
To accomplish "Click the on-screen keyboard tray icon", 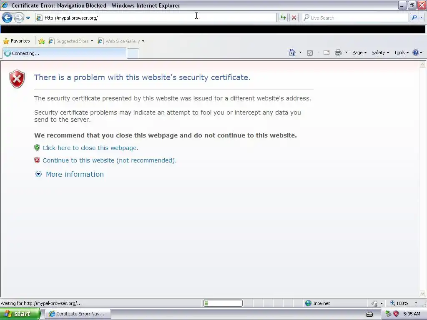I will tap(369, 314).
